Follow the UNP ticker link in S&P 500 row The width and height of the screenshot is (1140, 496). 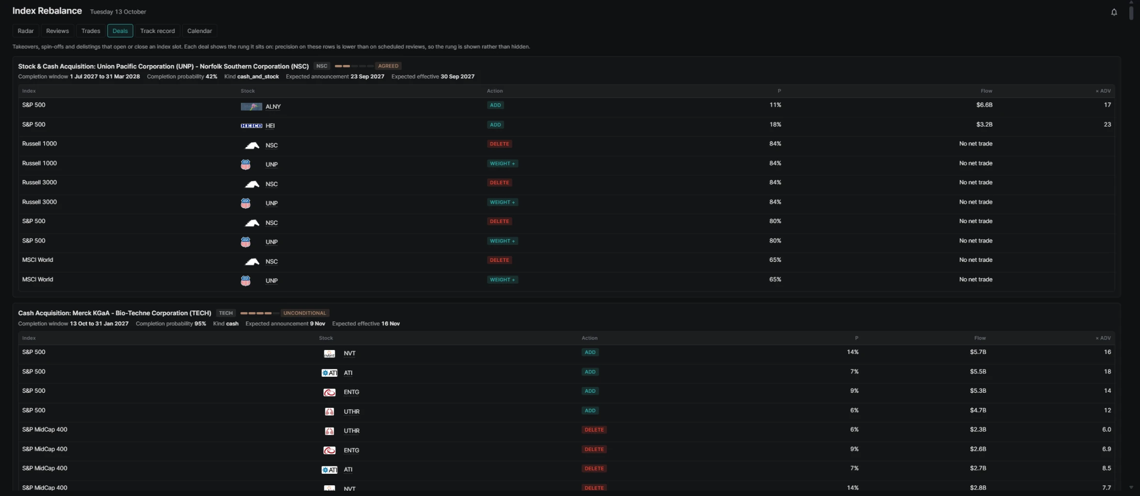point(271,242)
